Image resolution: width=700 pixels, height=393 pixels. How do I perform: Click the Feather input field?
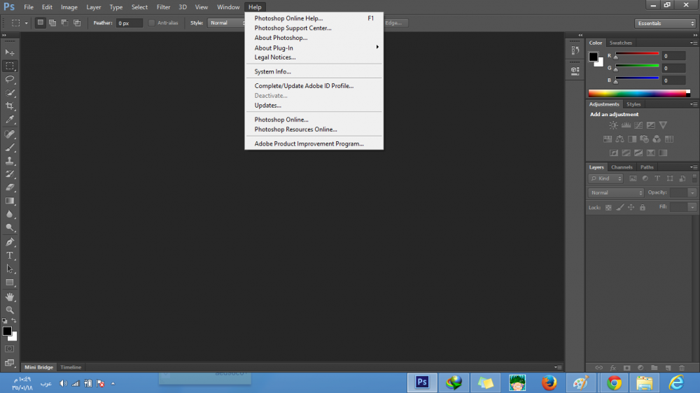(129, 23)
